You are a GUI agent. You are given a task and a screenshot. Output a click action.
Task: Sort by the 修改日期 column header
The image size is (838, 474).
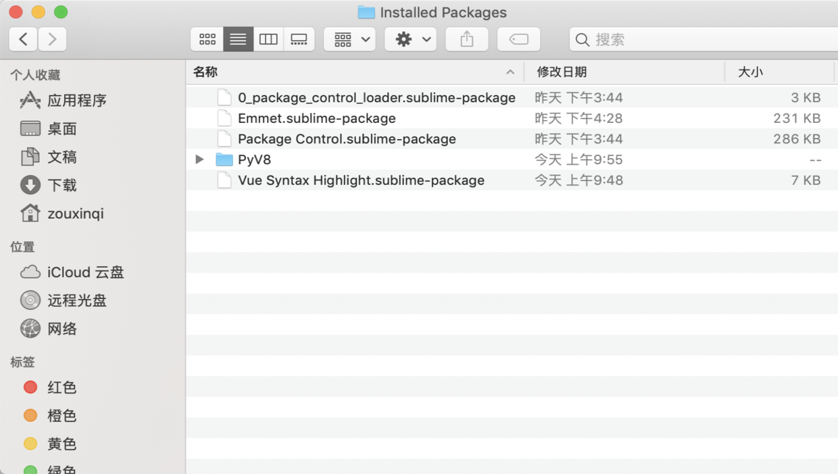624,72
